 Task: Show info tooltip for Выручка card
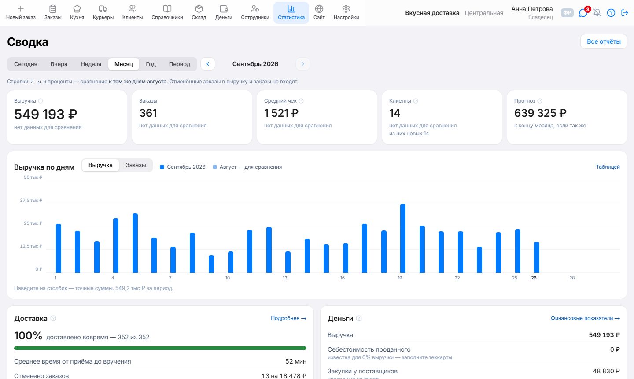click(x=41, y=101)
